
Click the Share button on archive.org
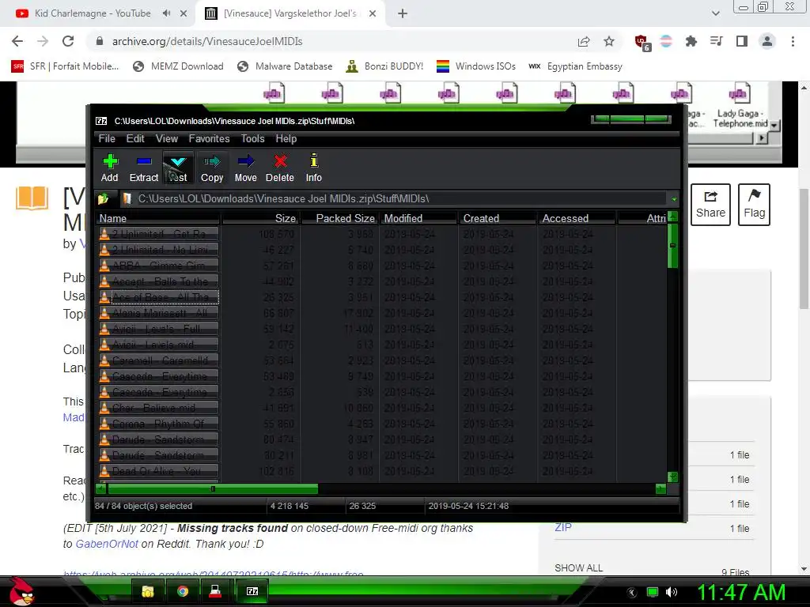tap(710, 205)
